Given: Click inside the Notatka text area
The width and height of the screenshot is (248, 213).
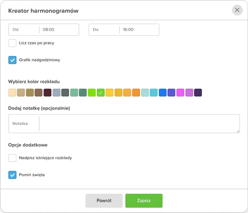Looking at the screenshot, I should [x=139, y=124].
